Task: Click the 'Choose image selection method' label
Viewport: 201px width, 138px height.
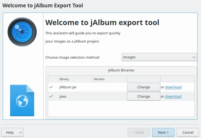Action: (73, 57)
